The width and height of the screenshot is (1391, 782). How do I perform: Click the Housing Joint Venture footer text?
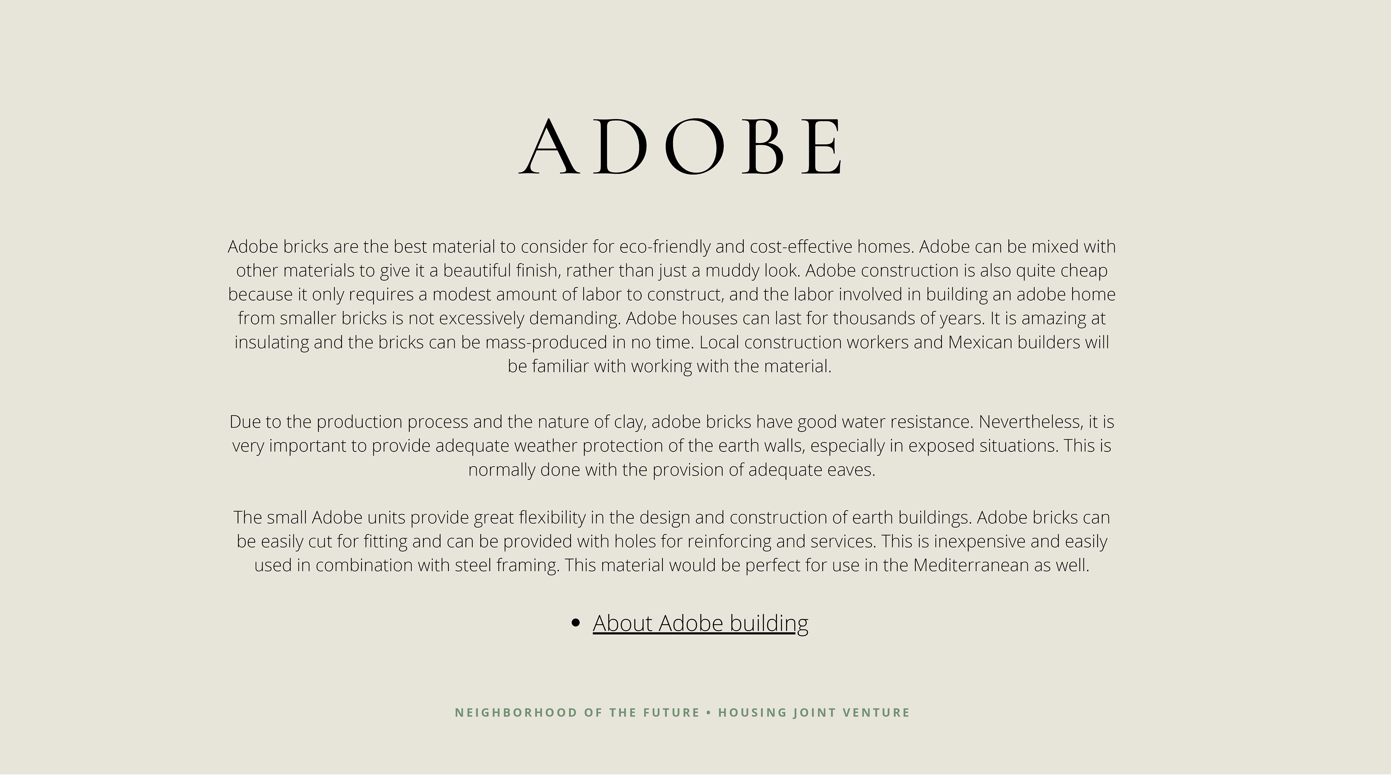point(814,712)
